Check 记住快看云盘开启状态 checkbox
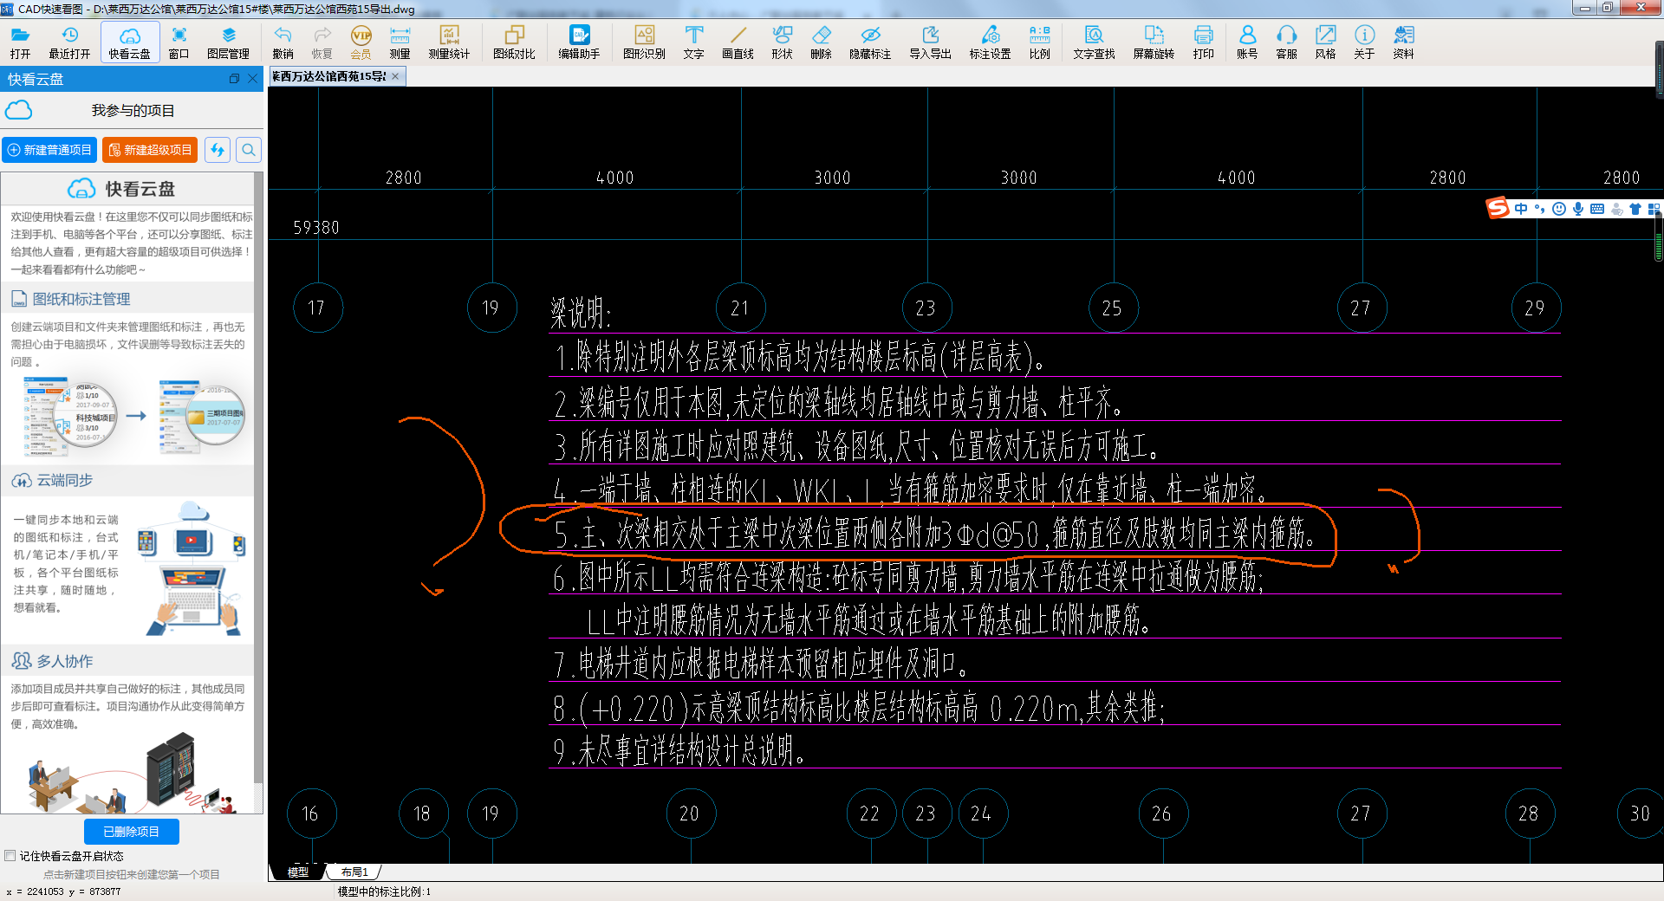1664x901 pixels. click(10, 856)
